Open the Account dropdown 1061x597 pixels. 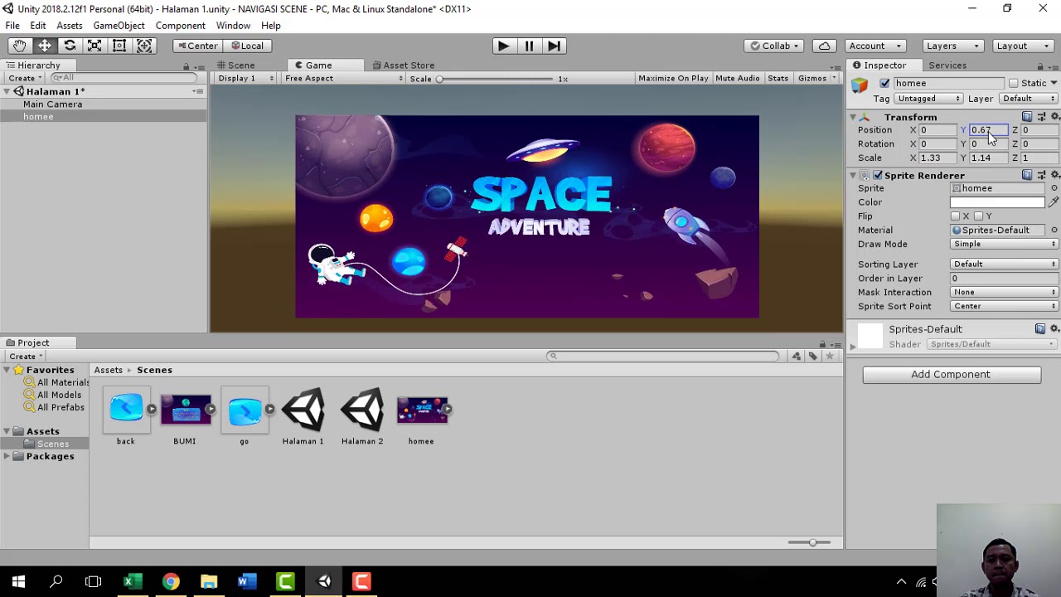click(x=875, y=46)
